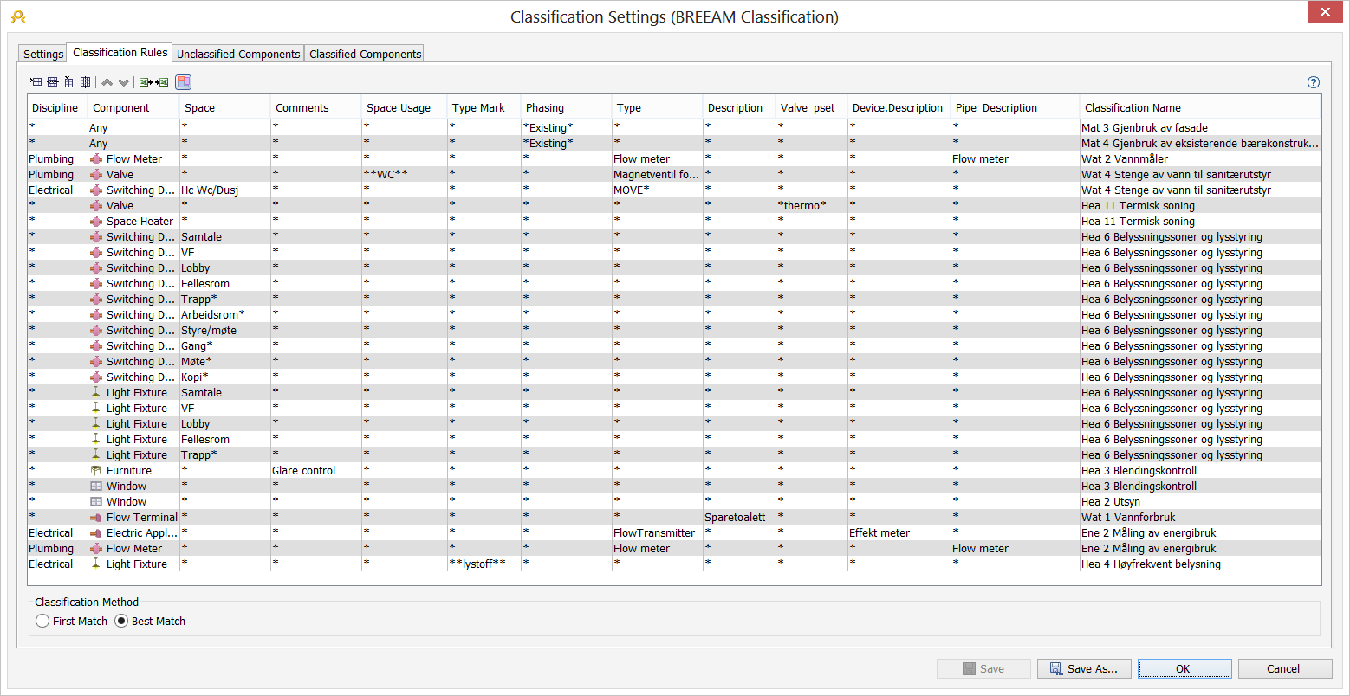Click the Glare control comments cell
This screenshot has width=1350, height=696.
tap(315, 471)
